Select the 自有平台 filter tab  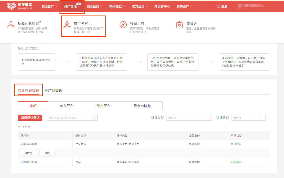(x=67, y=106)
